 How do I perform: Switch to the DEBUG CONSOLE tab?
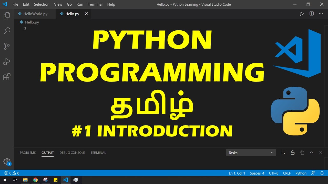tap(72, 153)
